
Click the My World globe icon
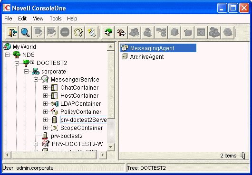[7, 46]
